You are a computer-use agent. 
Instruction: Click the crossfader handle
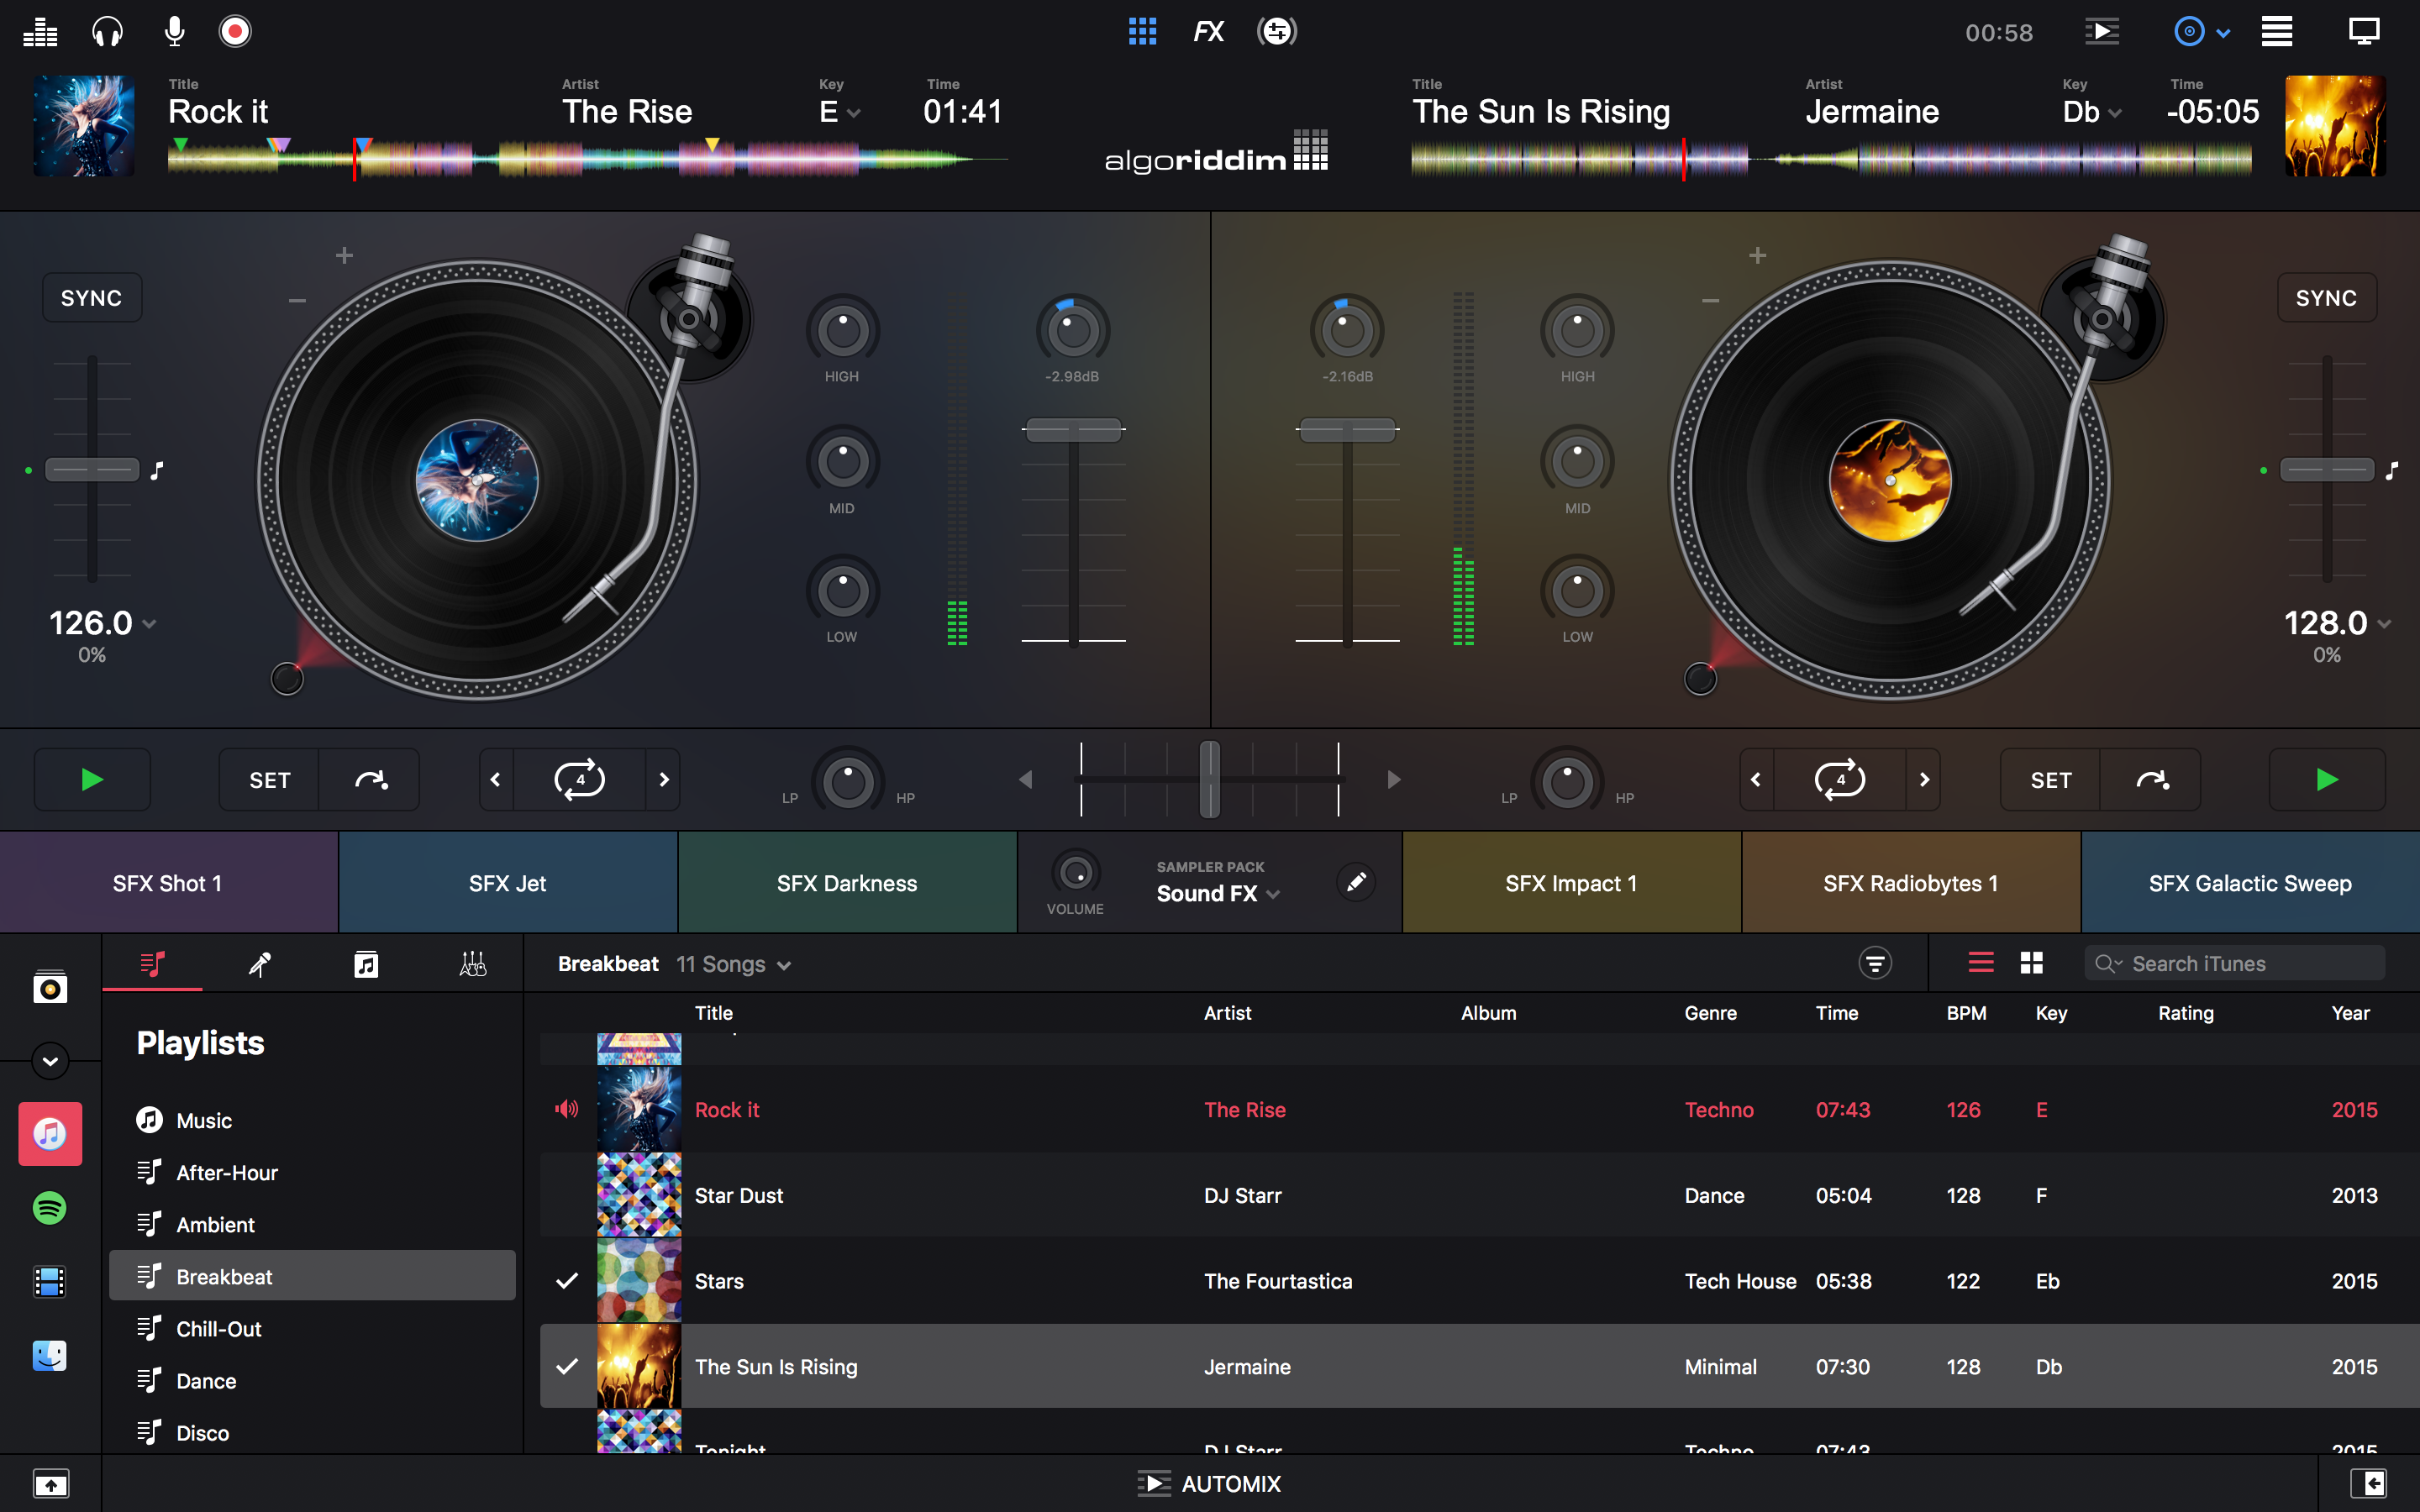tap(1209, 779)
